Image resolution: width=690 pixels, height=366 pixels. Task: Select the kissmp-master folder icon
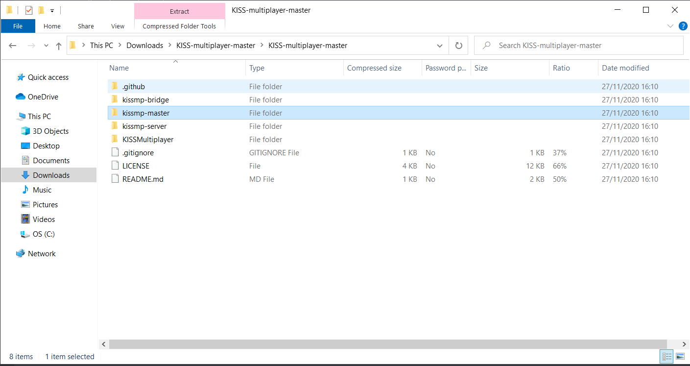pyautogui.click(x=115, y=113)
